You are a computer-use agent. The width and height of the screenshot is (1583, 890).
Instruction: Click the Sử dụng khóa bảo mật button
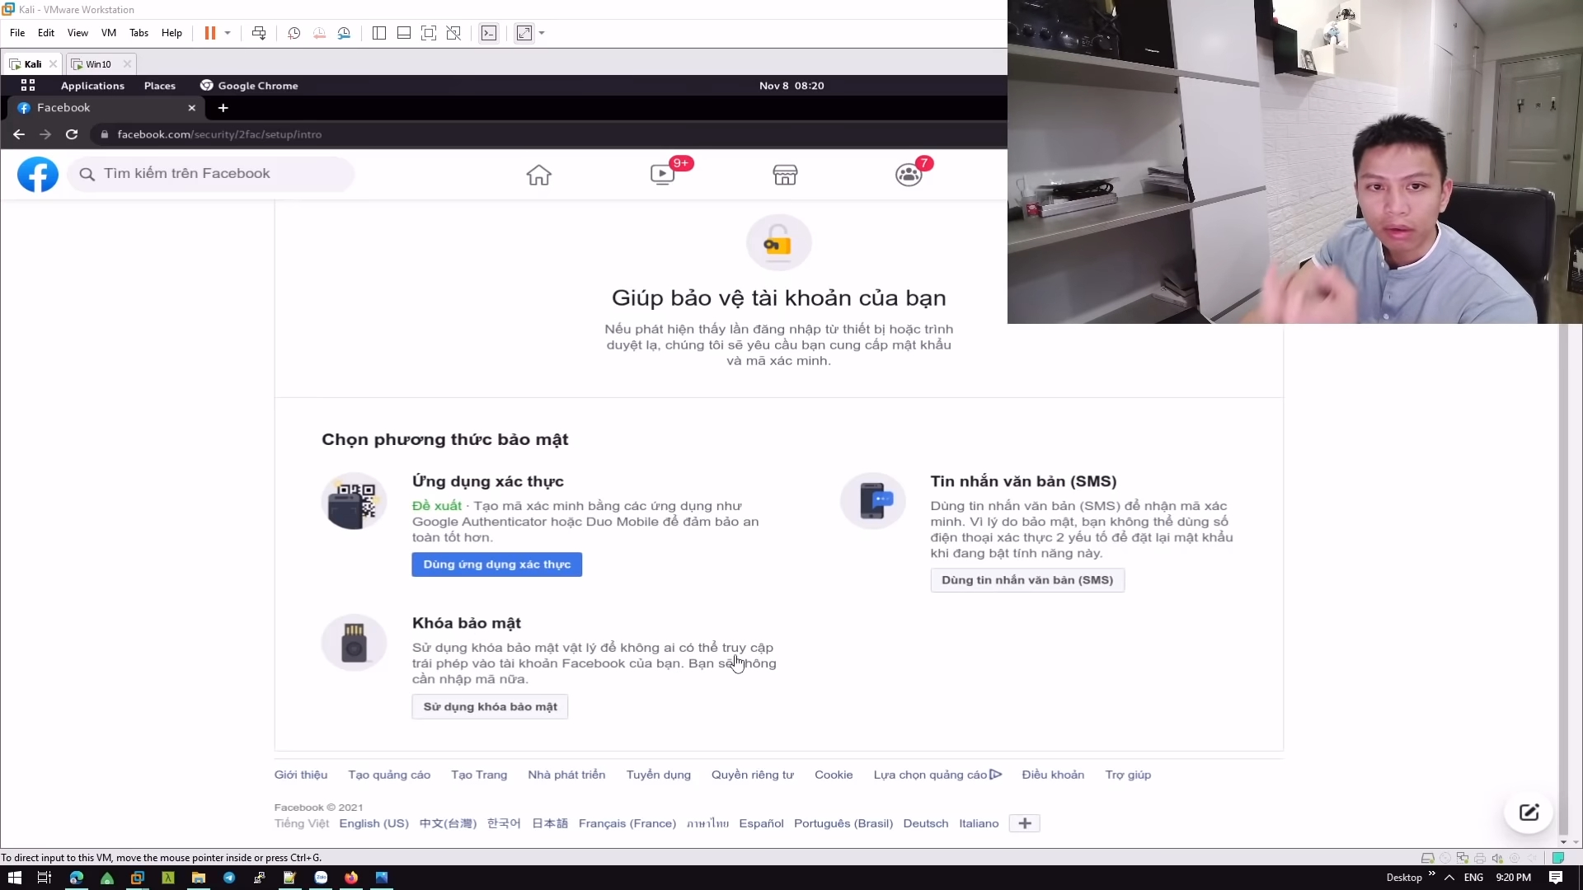(490, 707)
